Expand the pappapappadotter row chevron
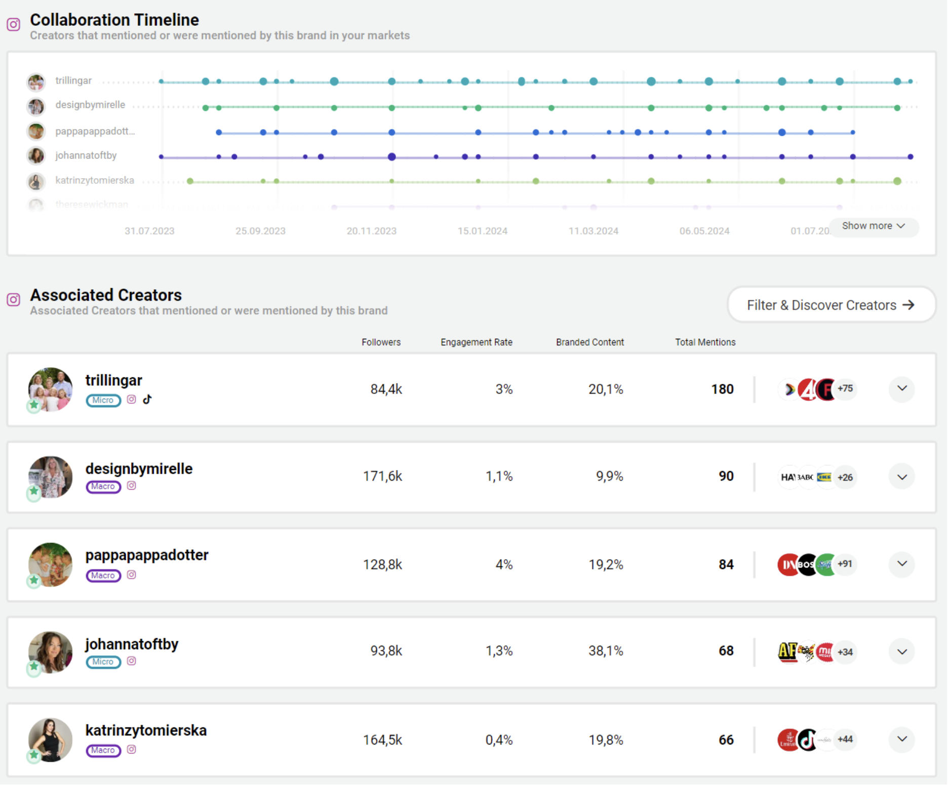Viewport: 948px width, 785px height. click(x=901, y=564)
